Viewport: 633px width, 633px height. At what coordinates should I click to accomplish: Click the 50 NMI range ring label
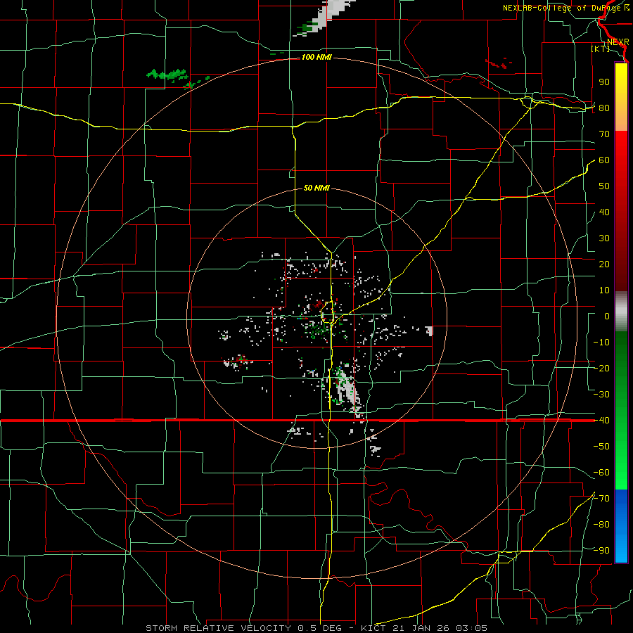(316, 188)
